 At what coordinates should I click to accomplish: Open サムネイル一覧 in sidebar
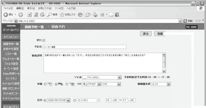11,59
